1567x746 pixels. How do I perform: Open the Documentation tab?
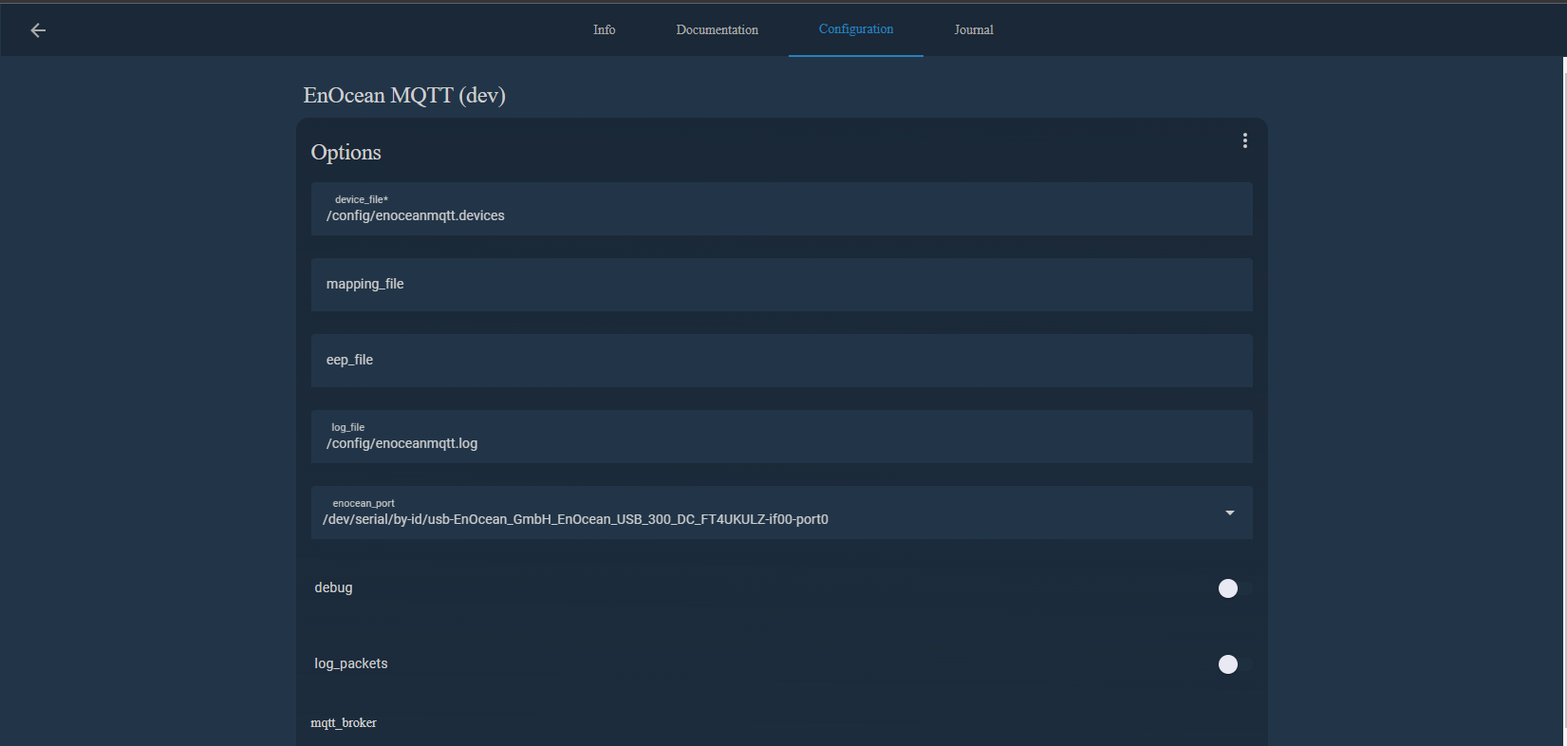tap(717, 29)
